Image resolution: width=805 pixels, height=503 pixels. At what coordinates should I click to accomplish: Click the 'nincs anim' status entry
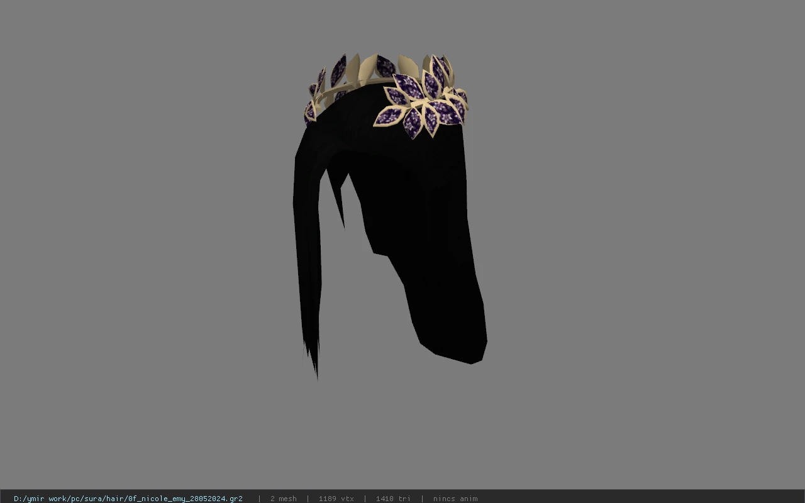(x=455, y=499)
